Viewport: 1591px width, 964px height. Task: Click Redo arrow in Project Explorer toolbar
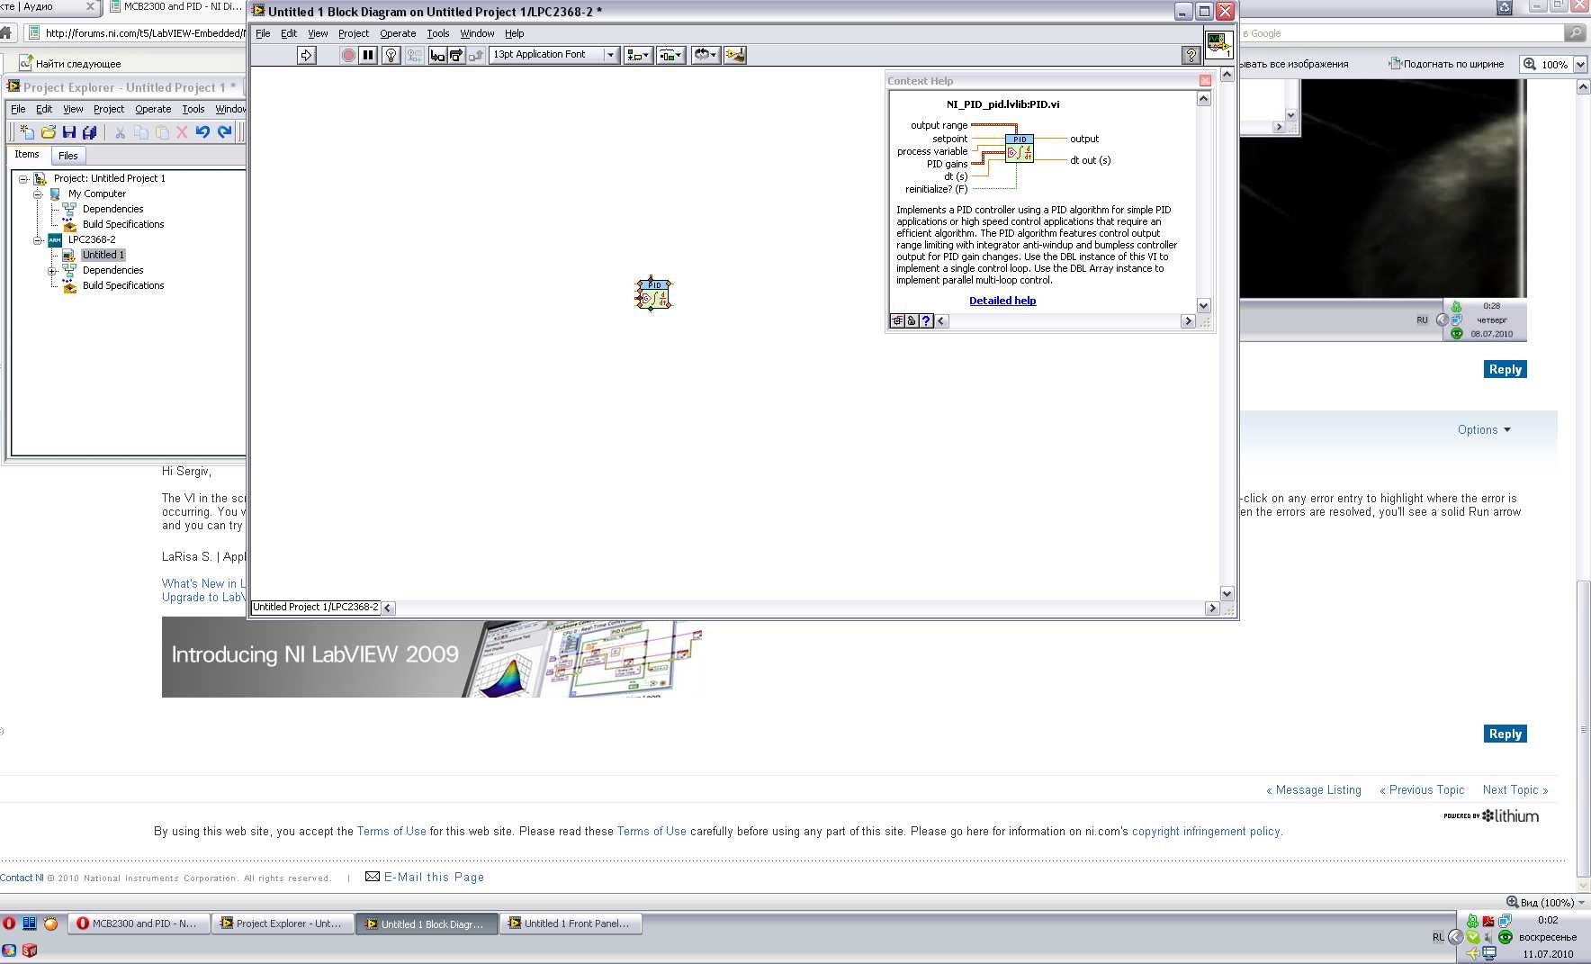(224, 132)
